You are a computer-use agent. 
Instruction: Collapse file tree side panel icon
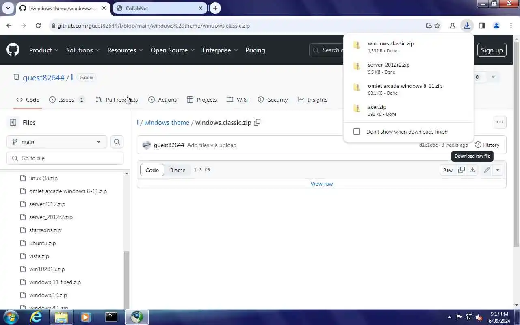13,122
